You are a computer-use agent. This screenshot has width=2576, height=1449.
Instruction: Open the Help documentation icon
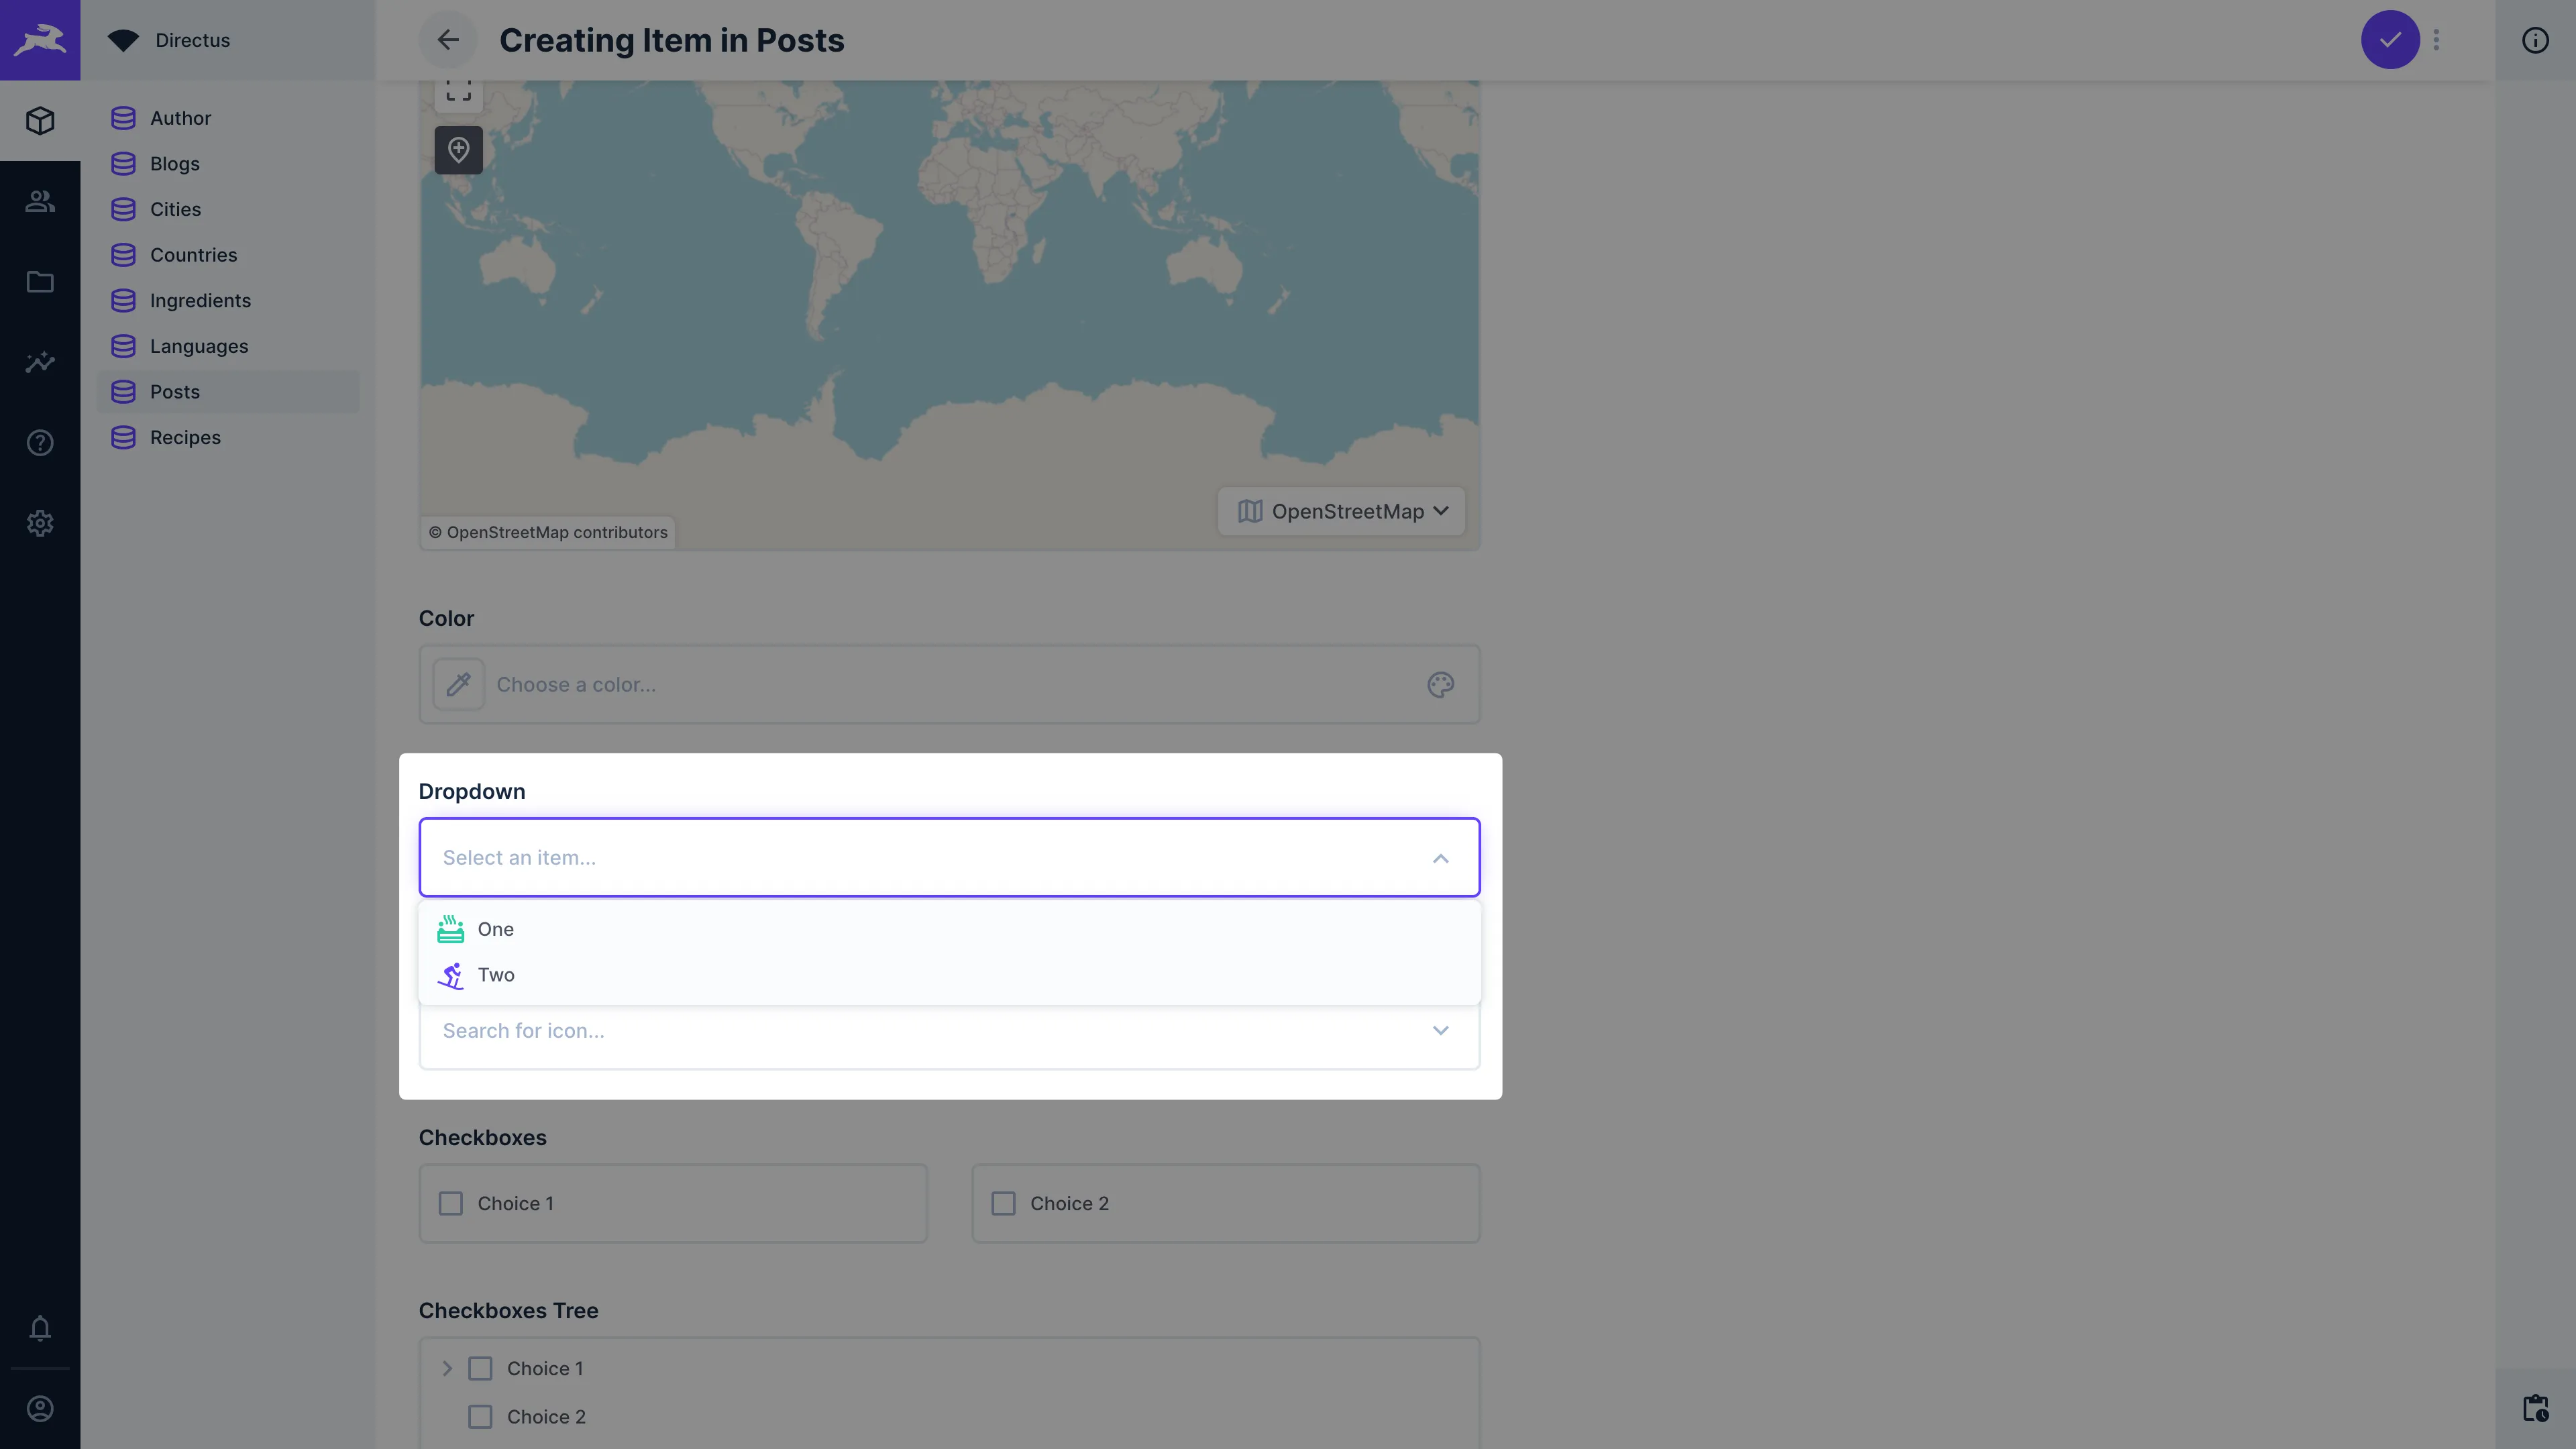40,442
